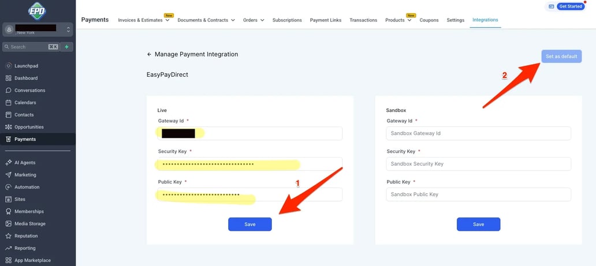The image size is (596, 266).
Task: Click the account avatar icon
Action: click(x=9, y=29)
